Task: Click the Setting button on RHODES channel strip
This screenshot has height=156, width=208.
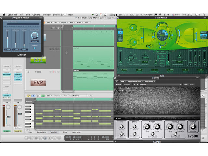Action: (6, 66)
